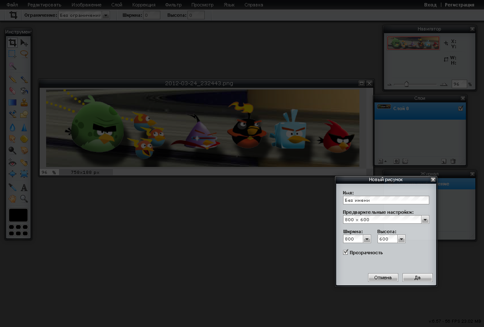Select the Zoom magnifier tool
Viewport: 484px width, 327px height.
coord(24,199)
